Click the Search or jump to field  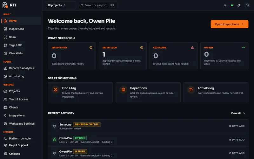pyautogui.click(x=98, y=5)
